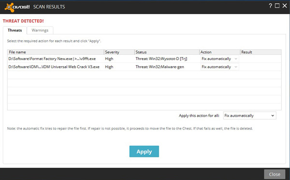The width and height of the screenshot is (290, 180).
Task: Sort by File name column header
Action: click(56, 52)
